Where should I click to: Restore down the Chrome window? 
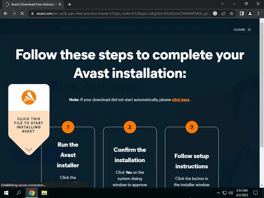click(x=246, y=4)
